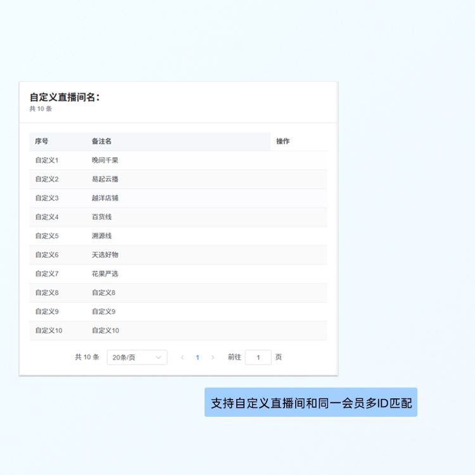Click the 自定义10 cell in 序号 column
This screenshot has height=475, width=475.
tap(49, 331)
